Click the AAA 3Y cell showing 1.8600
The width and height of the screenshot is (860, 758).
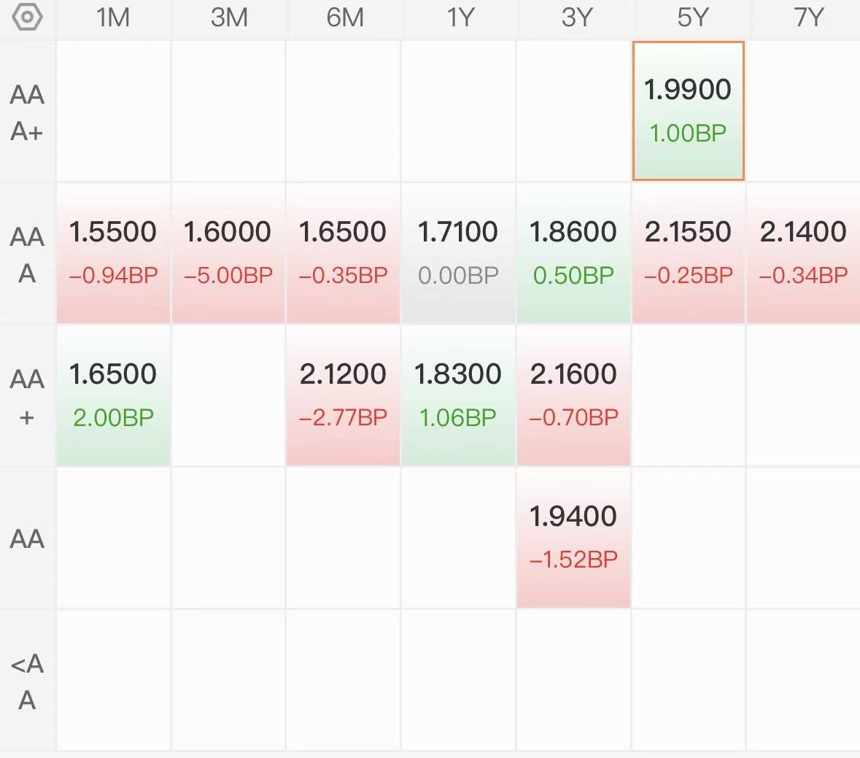573,252
